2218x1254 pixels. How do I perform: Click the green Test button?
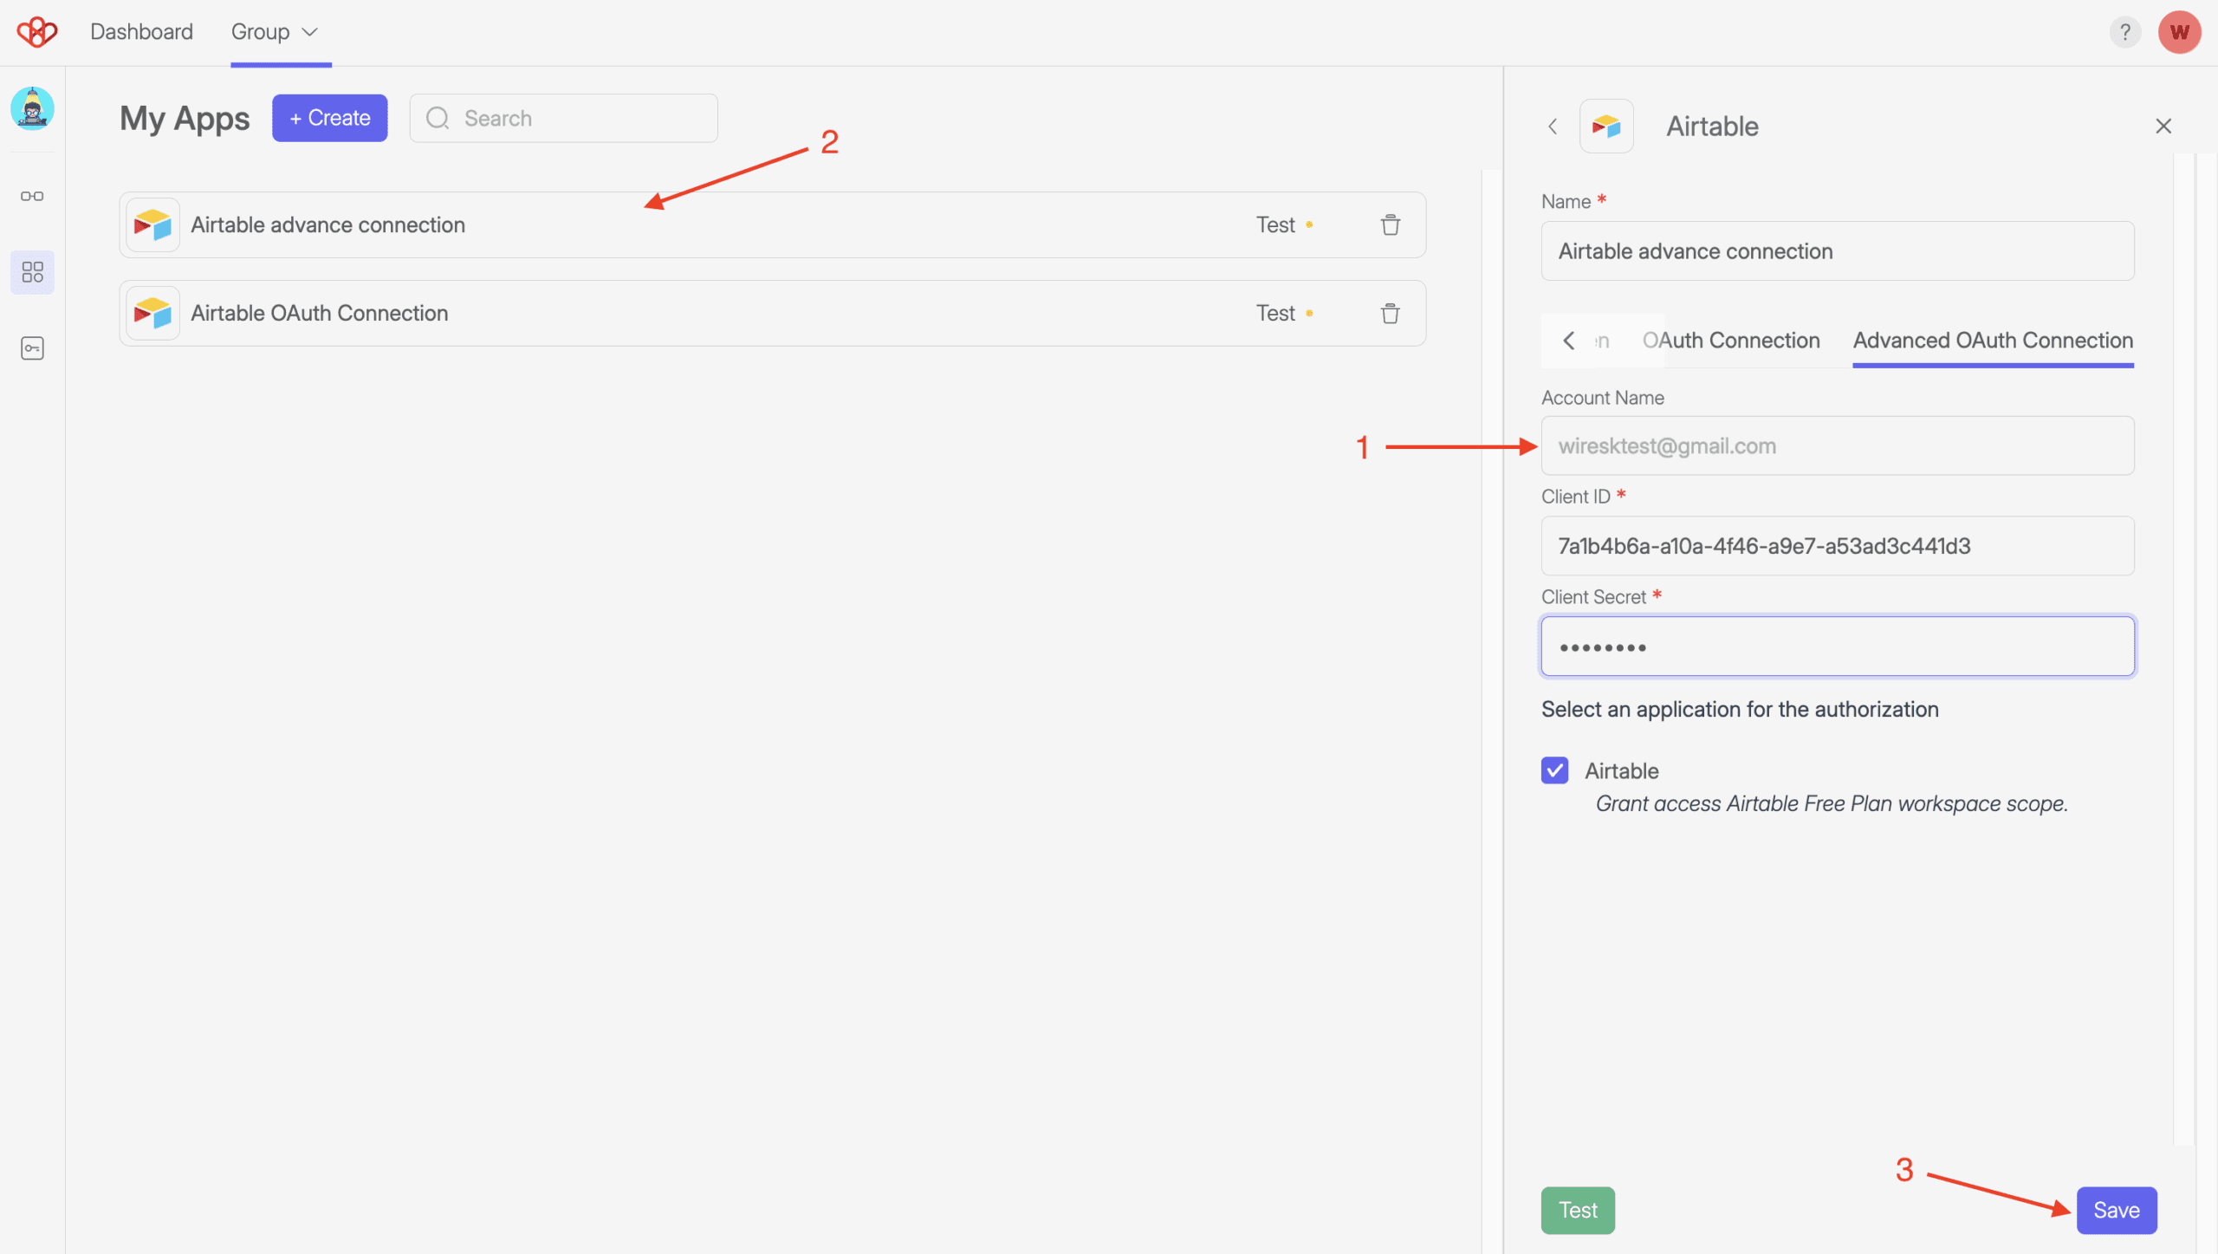[x=1578, y=1210]
